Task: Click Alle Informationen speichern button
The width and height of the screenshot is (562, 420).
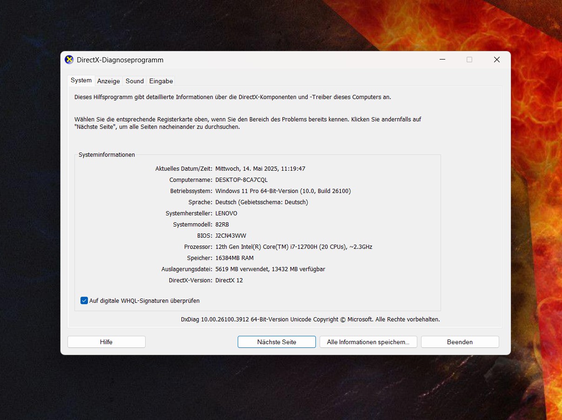Action: 368,342
